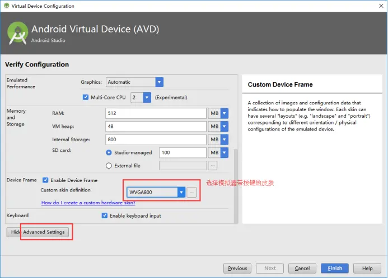Viewport: 388px width, 278px height.
Task: Click the Android Virtual Device (AVD) title
Action: [x=95, y=29]
